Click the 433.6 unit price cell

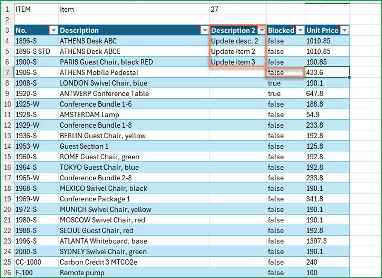327,73
